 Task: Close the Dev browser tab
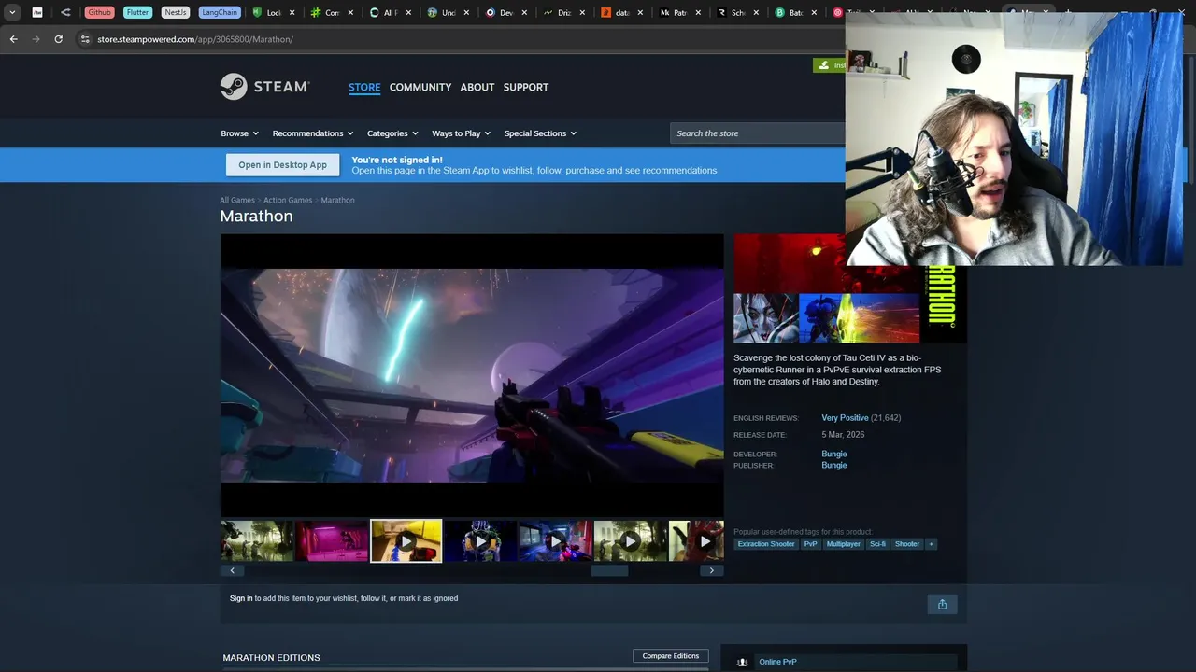coord(523,13)
